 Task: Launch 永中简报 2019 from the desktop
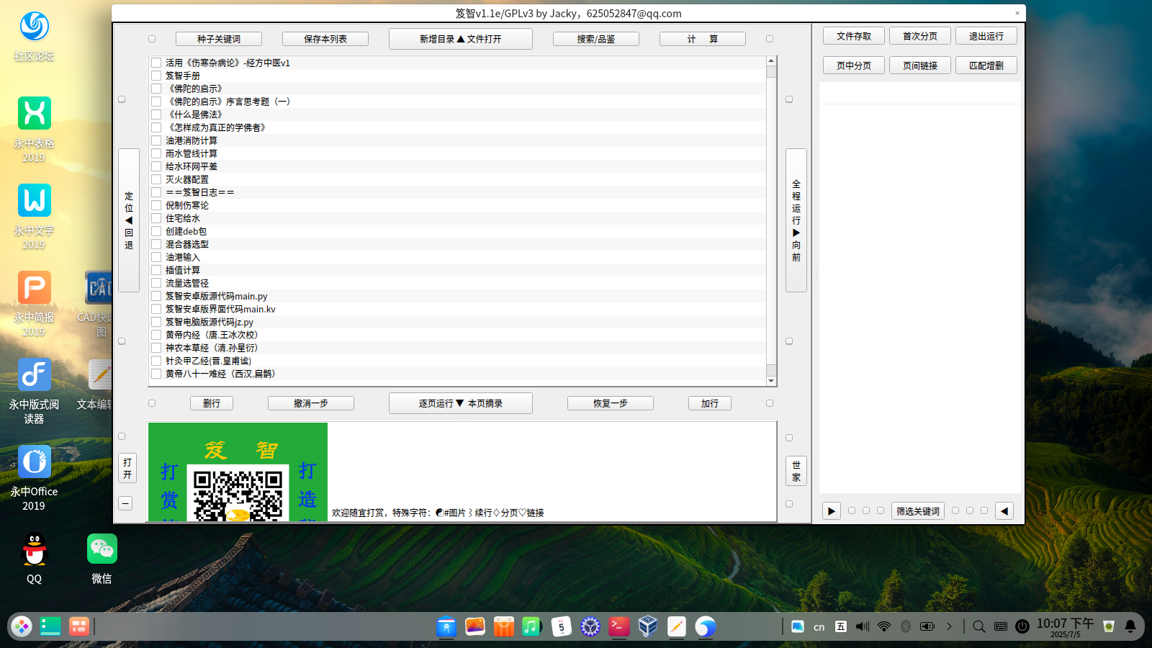click(x=34, y=304)
